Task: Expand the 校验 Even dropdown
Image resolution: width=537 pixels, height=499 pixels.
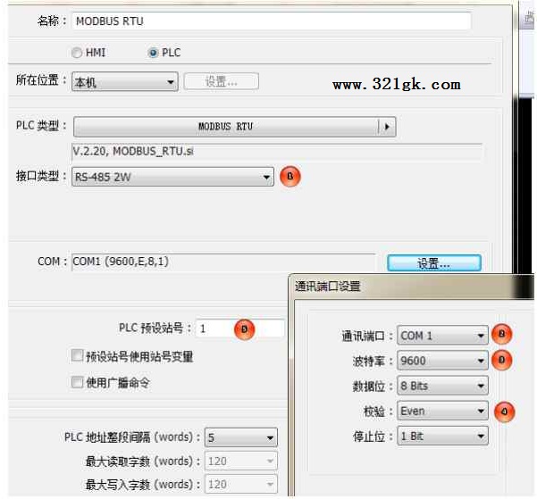Action: [443, 412]
